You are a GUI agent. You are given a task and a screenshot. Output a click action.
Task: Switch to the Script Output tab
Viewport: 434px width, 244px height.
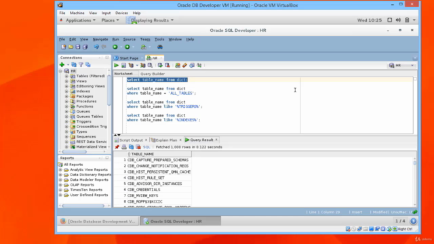(x=131, y=140)
